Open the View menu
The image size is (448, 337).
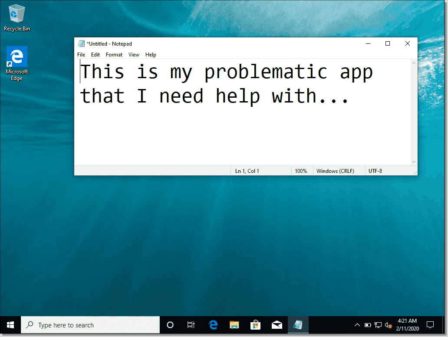click(x=134, y=54)
